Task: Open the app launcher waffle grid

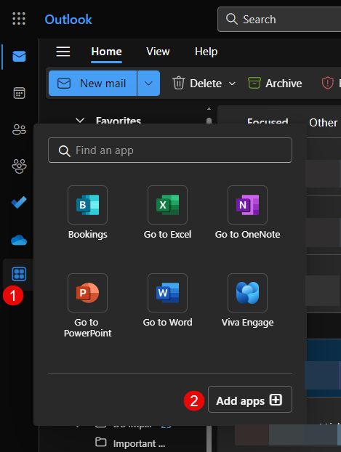Action: click(x=19, y=19)
